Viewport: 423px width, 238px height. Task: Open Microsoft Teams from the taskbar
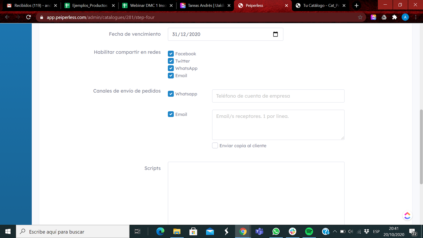259,232
